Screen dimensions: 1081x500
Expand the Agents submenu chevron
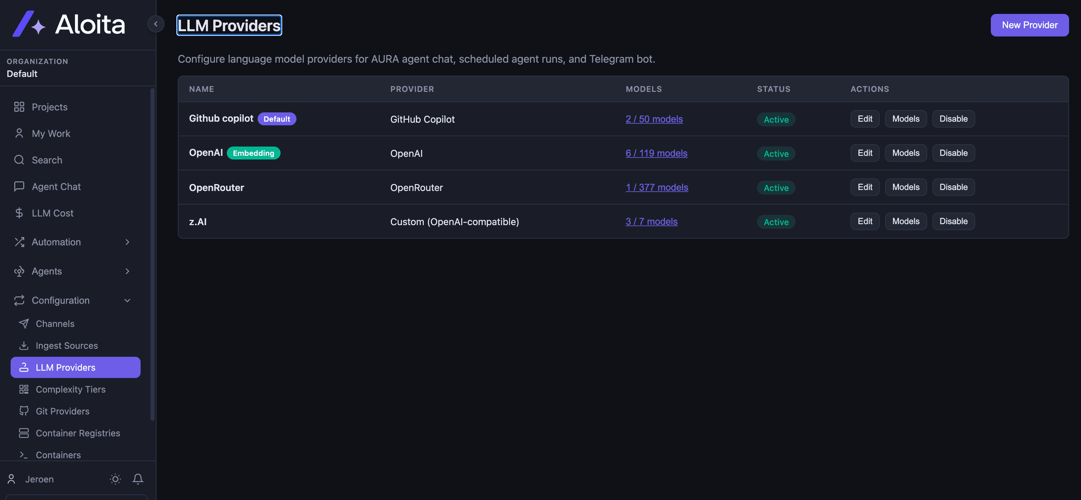pyautogui.click(x=127, y=272)
